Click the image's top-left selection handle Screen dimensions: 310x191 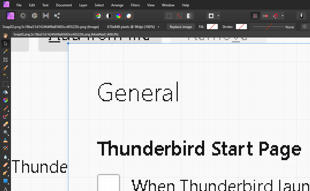[68, 43]
